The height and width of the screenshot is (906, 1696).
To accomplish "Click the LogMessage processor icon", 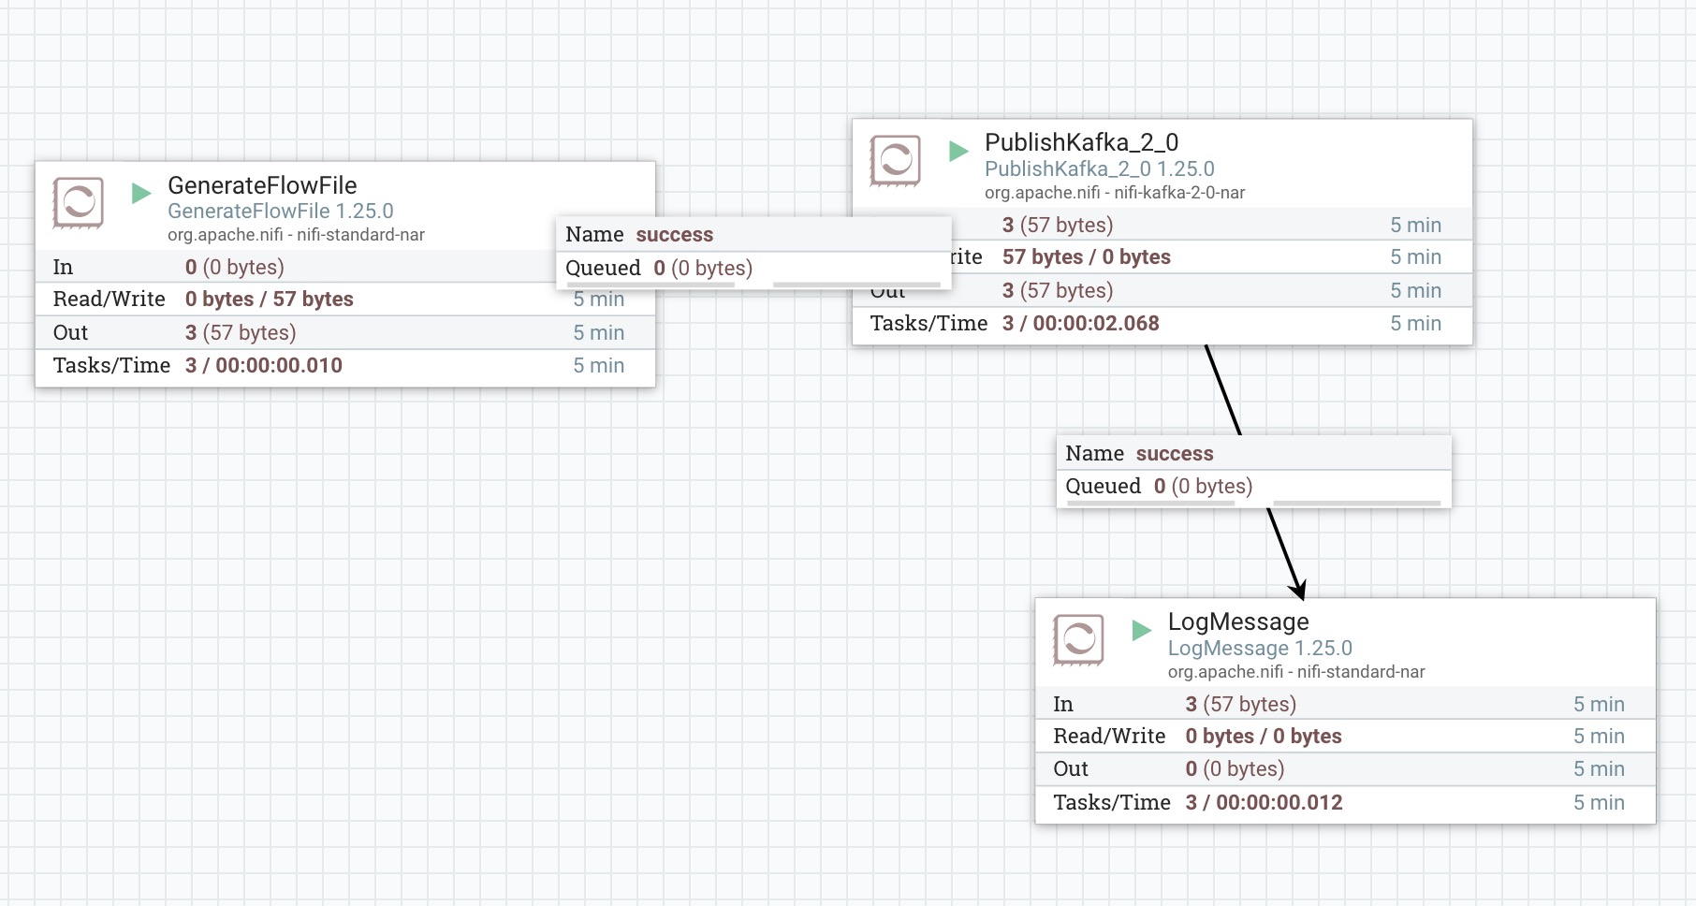I will pyautogui.click(x=1078, y=639).
